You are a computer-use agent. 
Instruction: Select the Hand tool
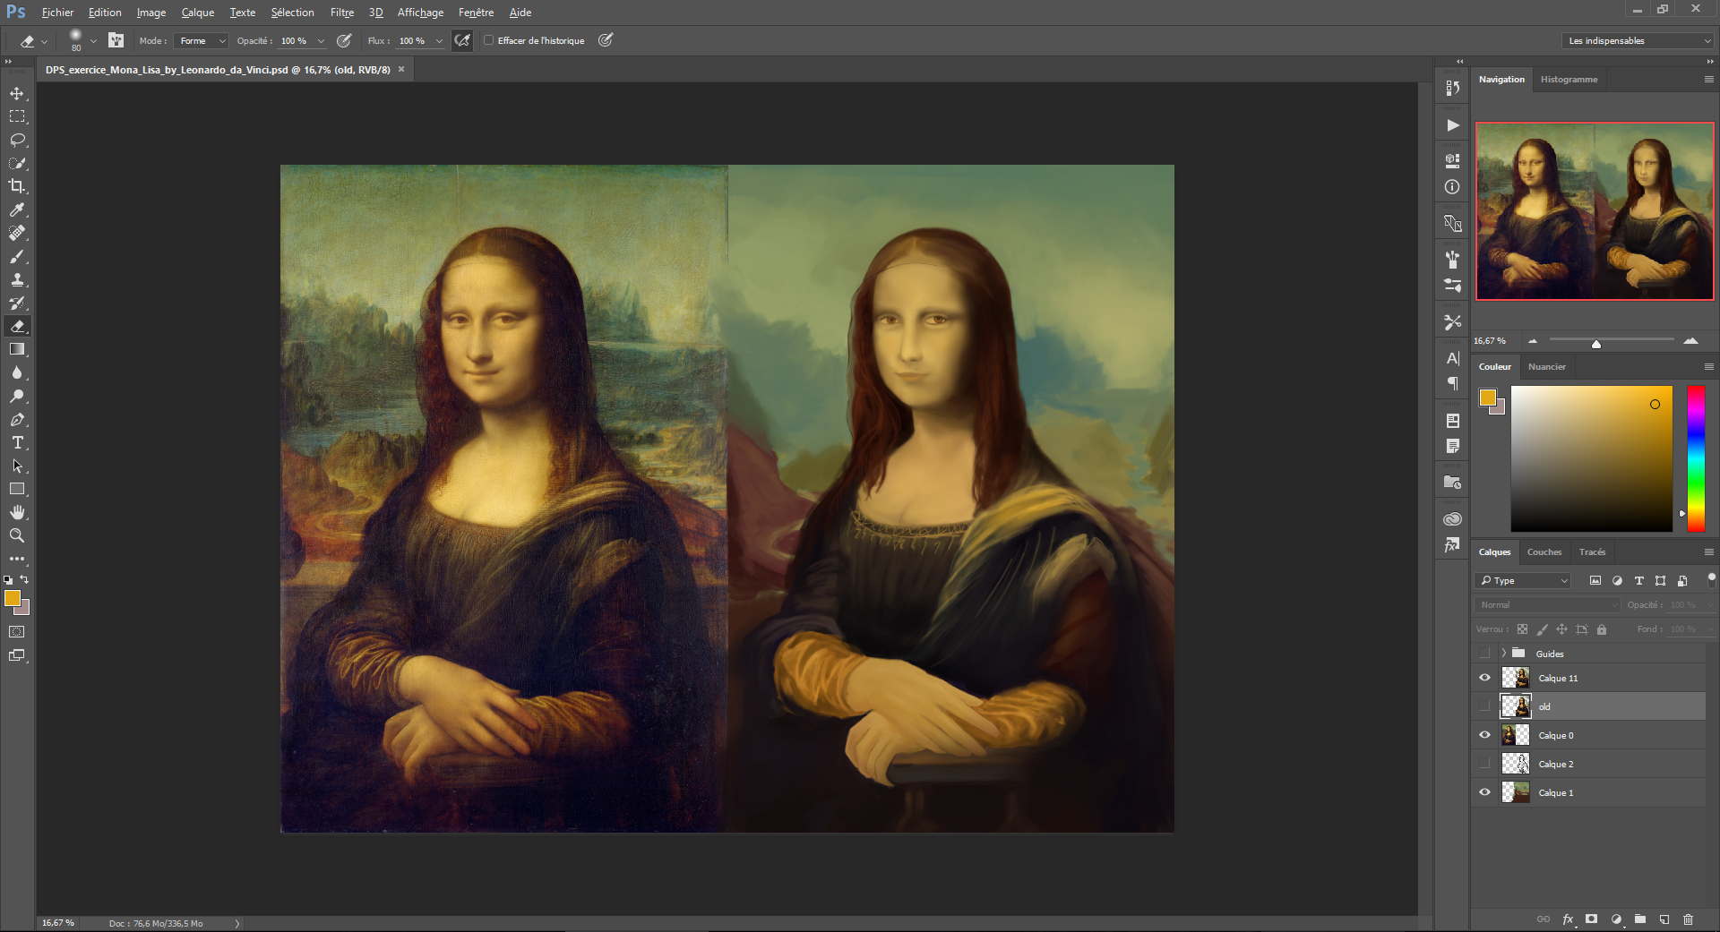(17, 512)
